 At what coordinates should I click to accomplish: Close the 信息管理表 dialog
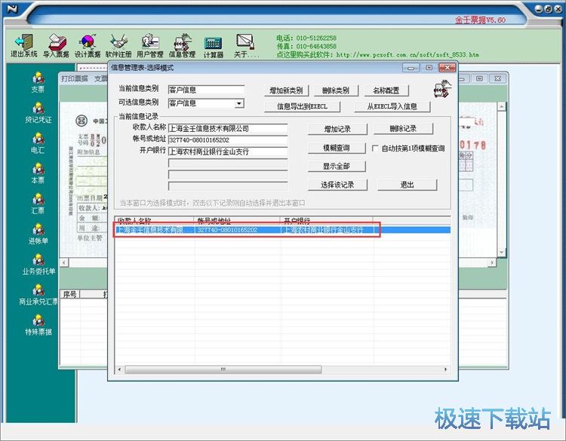[447, 68]
